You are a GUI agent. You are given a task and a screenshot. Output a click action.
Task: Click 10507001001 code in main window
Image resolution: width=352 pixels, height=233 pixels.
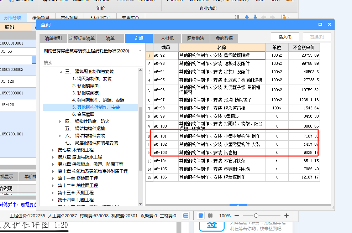(x=12, y=134)
